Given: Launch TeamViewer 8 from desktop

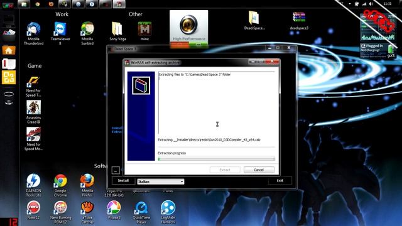Looking at the screenshot, I should tap(60, 33).
